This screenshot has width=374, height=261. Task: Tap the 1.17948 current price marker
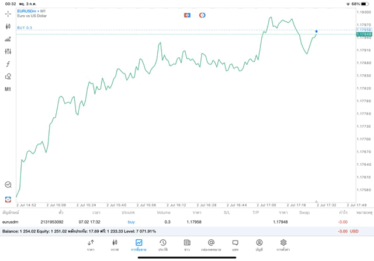click(363, 34)
